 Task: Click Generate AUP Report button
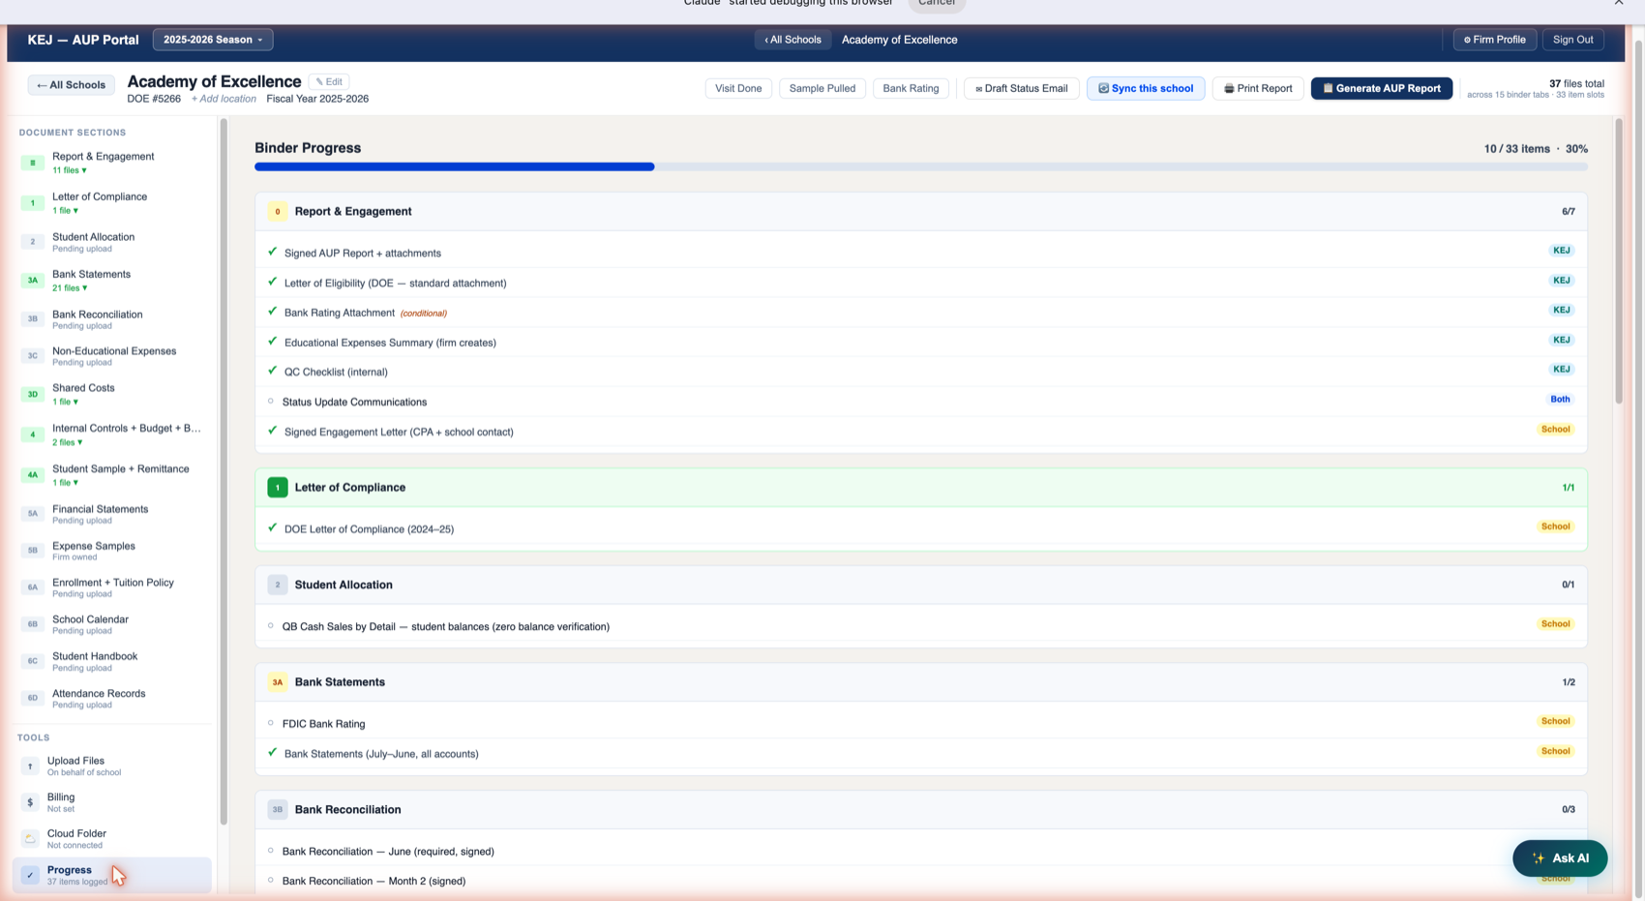[1382, 88]
